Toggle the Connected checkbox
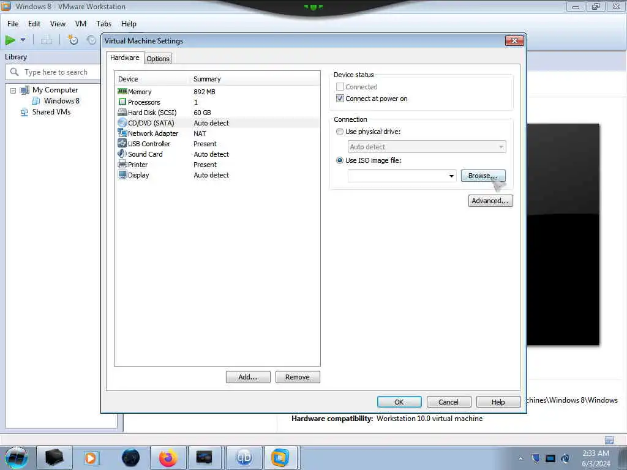Viewport: 627px width, 470px height. 340,87
